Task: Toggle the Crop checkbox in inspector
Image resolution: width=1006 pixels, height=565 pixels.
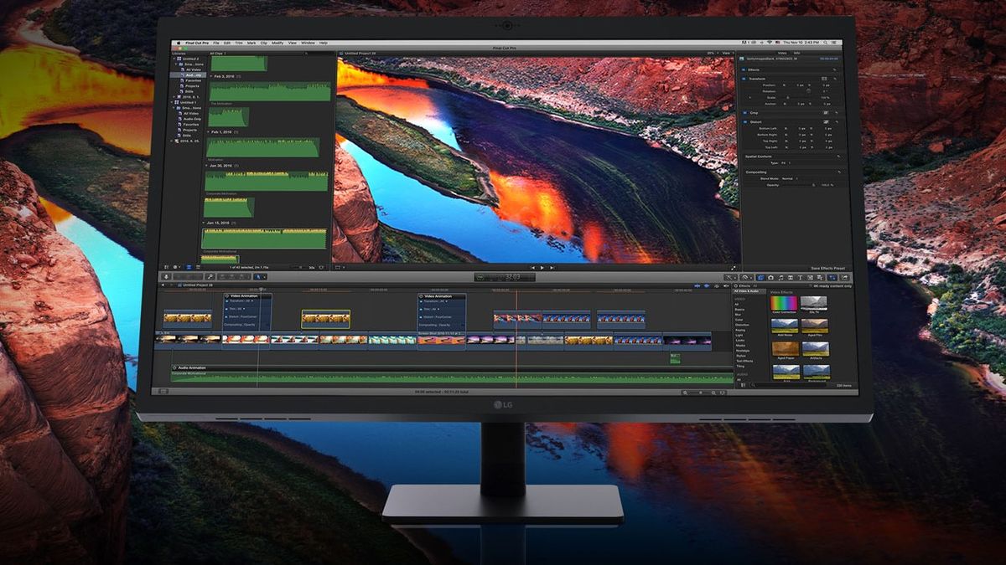Action: point(745,113)
